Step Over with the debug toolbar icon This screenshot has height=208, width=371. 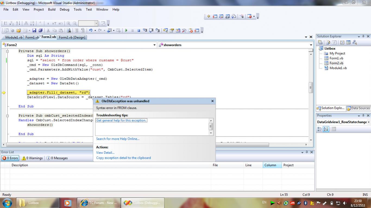click(151, 30)
